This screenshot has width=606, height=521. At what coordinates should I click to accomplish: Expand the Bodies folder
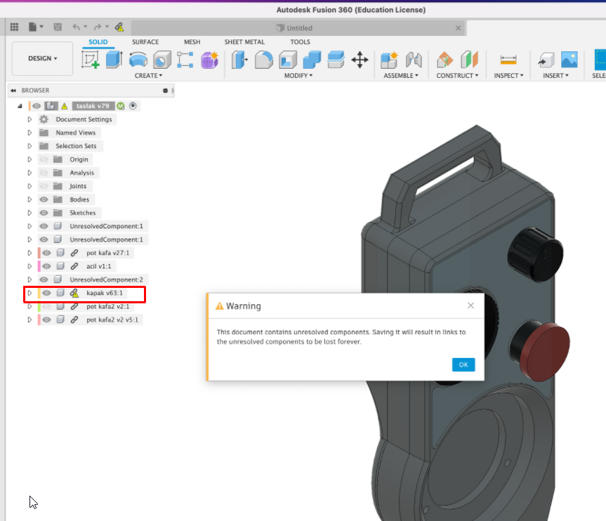[29, 199]
